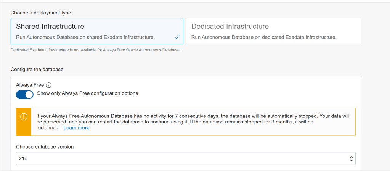Screen dimensions: 390x171
Task: Click the yellow warning exclamation icon
Action: tap(24, 117)
